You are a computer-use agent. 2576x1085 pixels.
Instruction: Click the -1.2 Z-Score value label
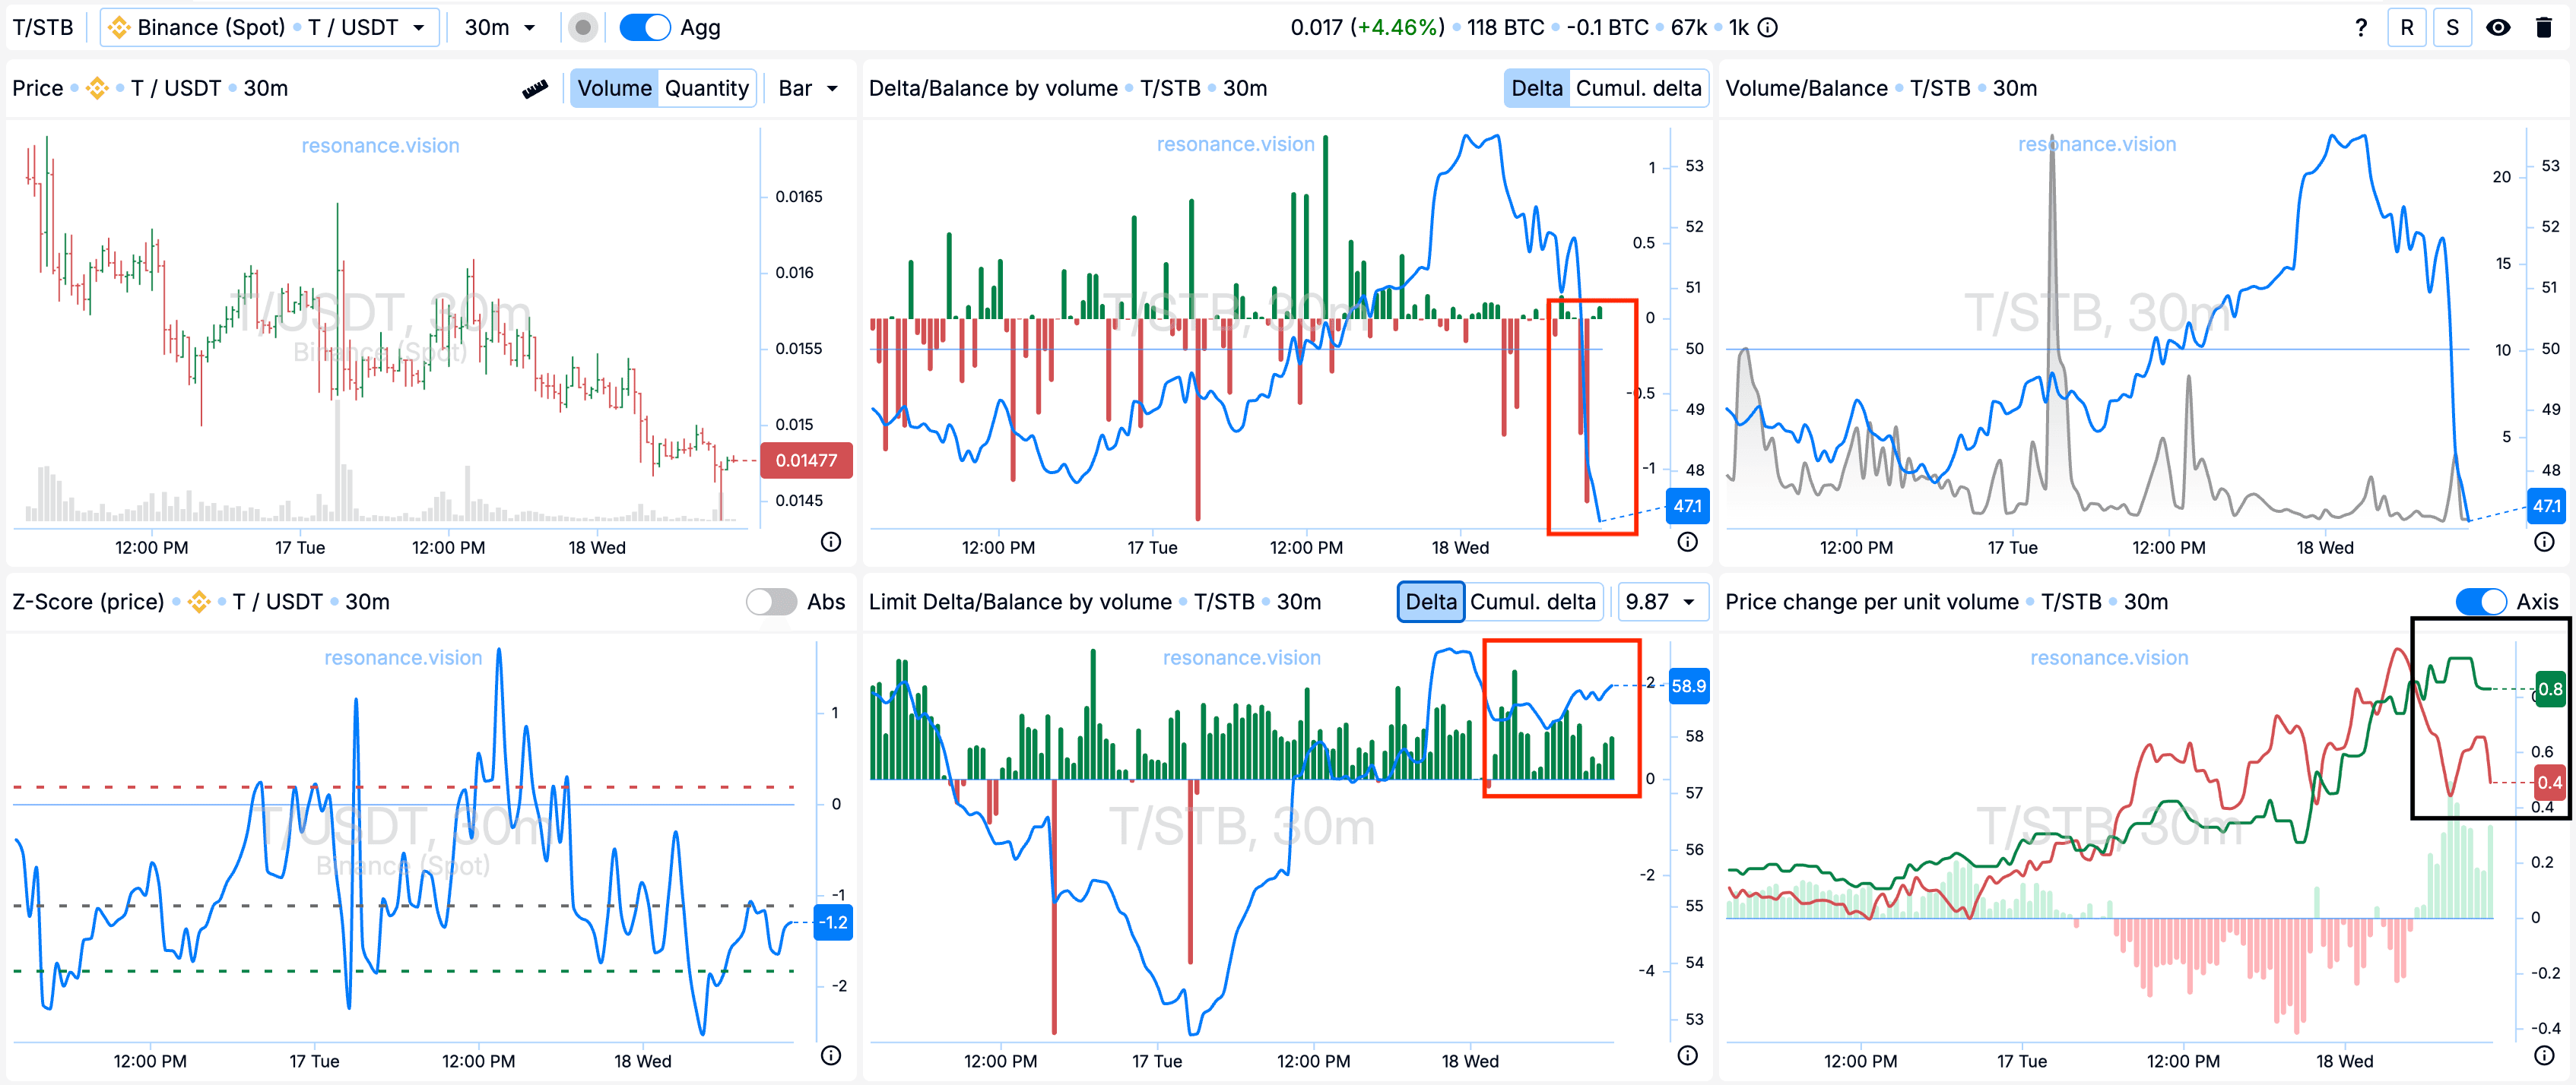tap(833, 923)
